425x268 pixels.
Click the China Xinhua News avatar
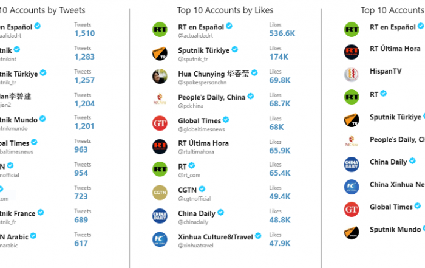[352, 187]
